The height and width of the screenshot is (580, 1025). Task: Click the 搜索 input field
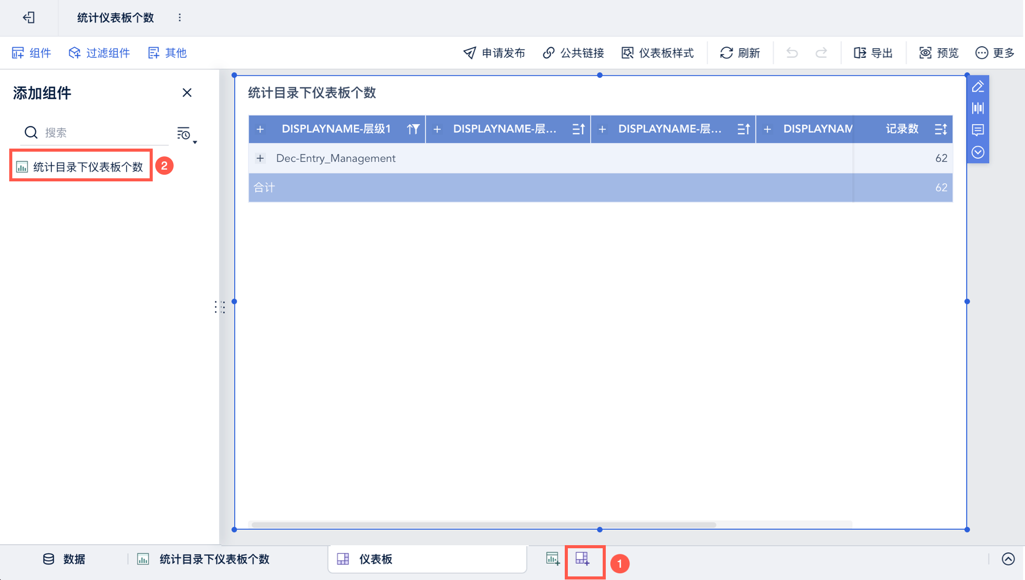[x=102, y=133]
